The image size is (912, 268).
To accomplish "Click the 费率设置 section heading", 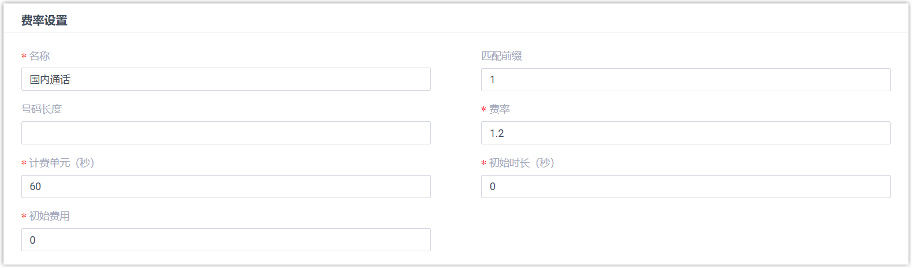I will pos(44,21).
